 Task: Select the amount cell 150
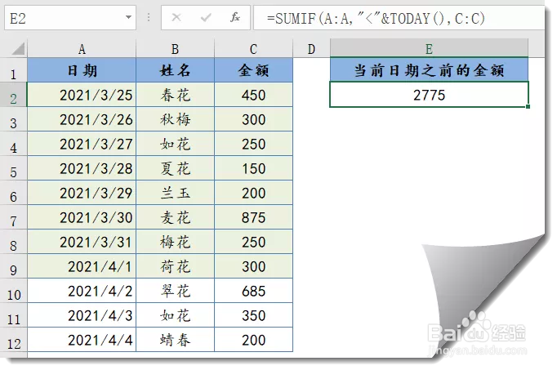pos(253,168)
